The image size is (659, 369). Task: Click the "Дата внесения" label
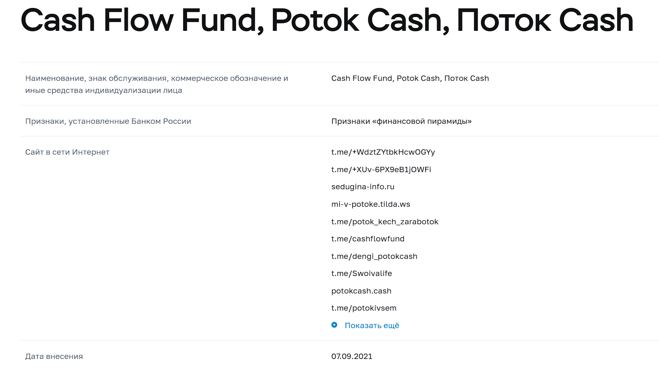coord(54,356)
